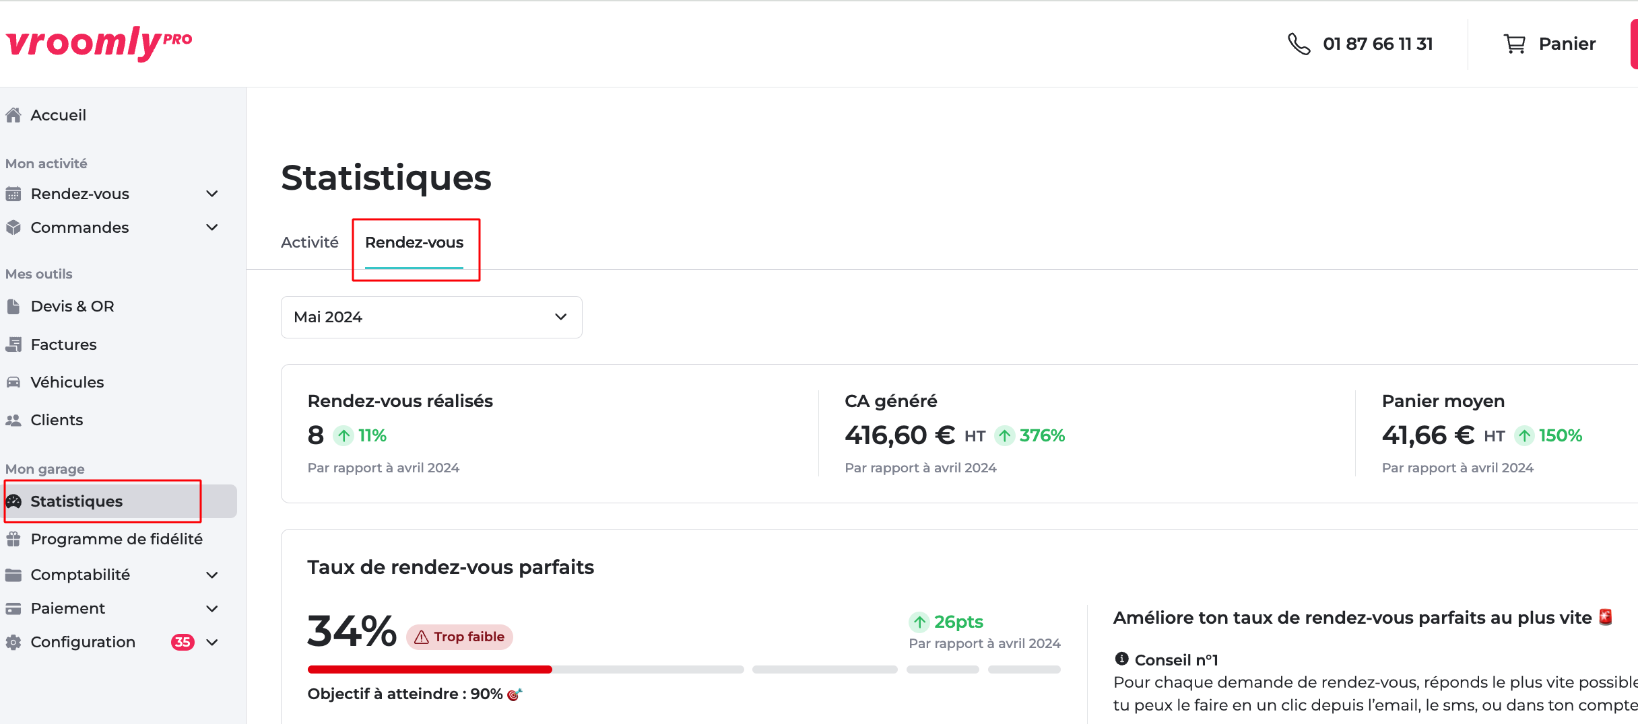The height and width of the screenshot is (724, 1638).
Task: Expand the Rendez-vous sidebar chevron
Action: tap(212, 194)
